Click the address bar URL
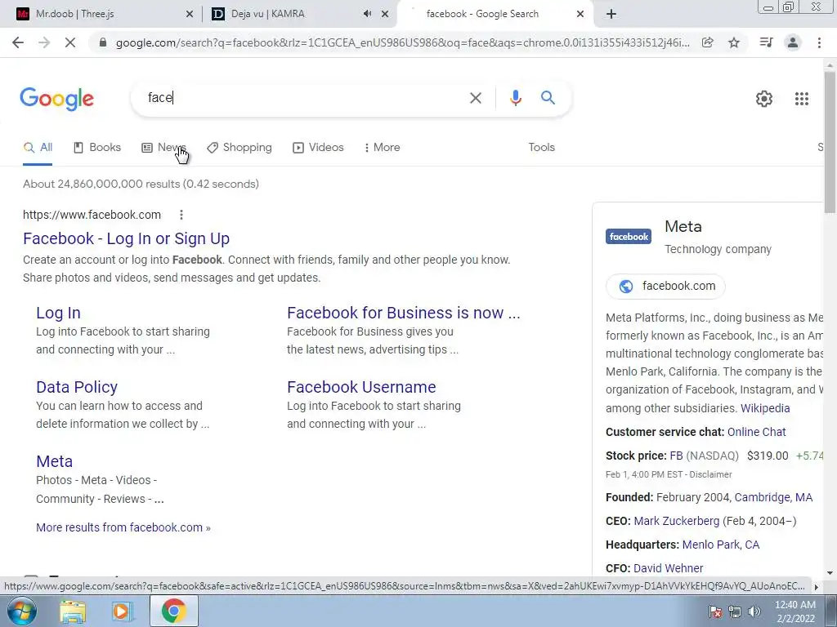Screen dimensions: 837x627 click(x=402, y=42)
